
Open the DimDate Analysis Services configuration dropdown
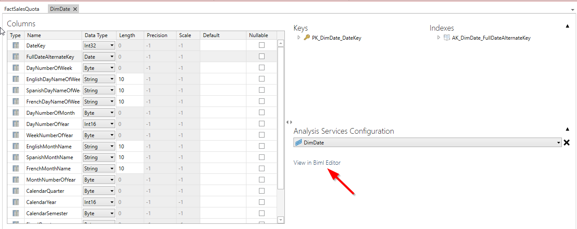tap(559, 143)
